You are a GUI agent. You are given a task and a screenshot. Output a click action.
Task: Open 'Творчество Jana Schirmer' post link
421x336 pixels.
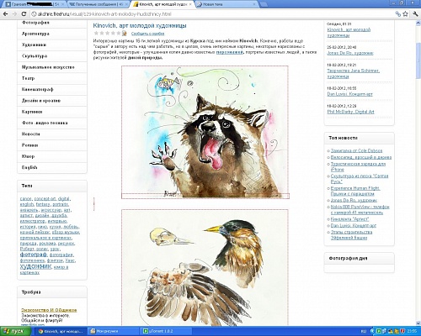click(x=353, y=73)
